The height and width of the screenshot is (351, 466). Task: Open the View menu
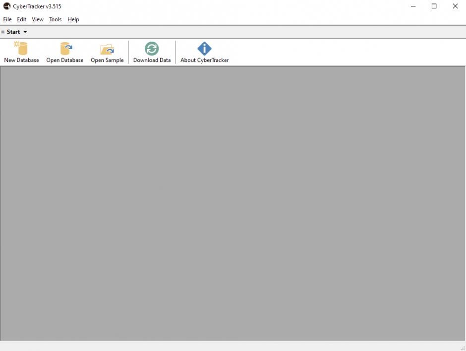pyautogui.click(x=38, y=19)
